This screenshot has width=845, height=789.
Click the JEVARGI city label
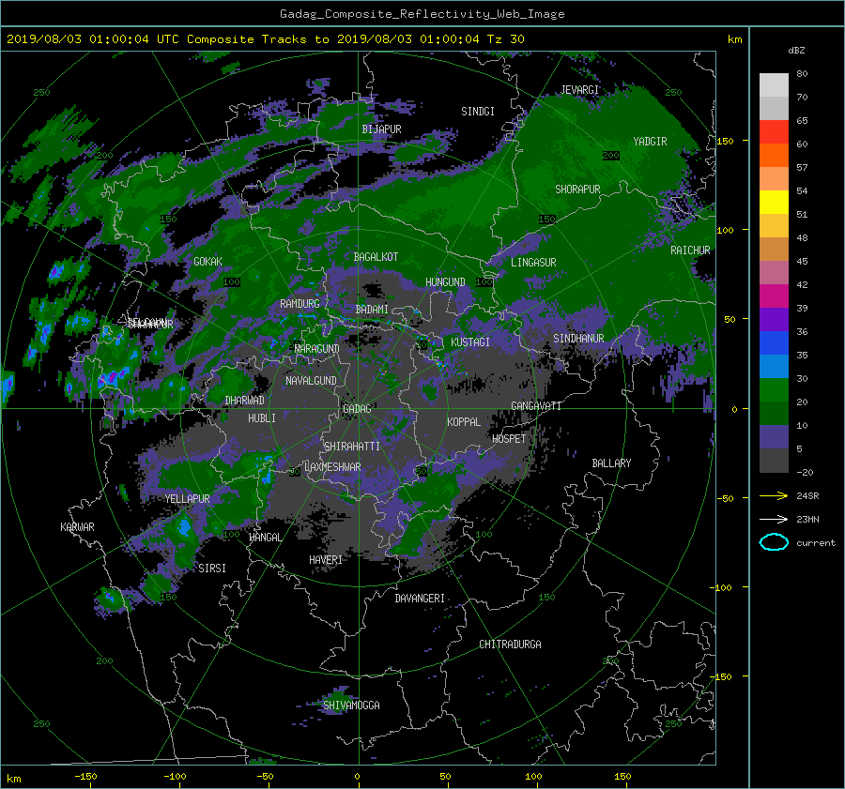[x=580, y=89]
